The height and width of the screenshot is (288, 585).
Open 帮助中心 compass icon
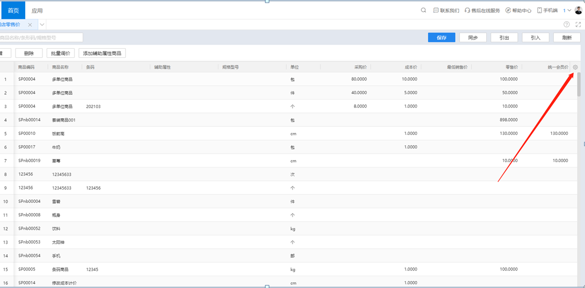(508, 10)
